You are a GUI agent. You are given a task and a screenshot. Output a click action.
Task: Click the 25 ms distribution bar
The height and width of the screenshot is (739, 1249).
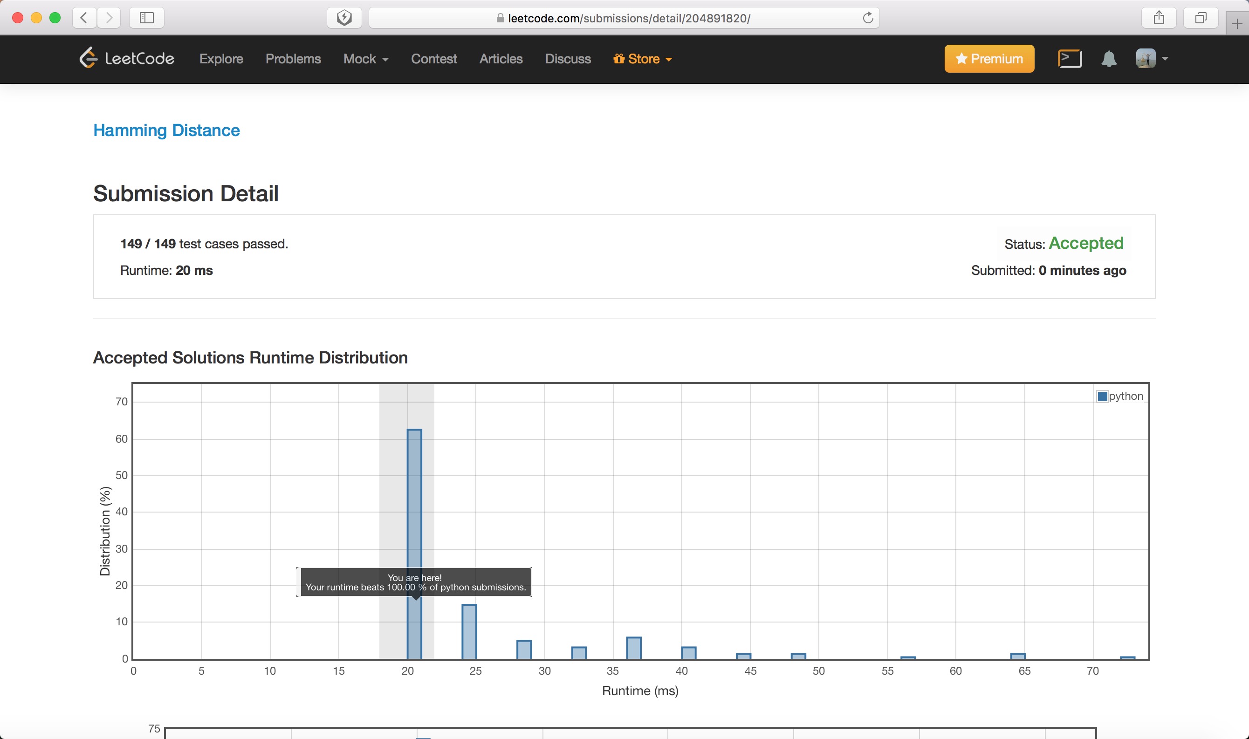pyautogui.click(x=469, y=631)
